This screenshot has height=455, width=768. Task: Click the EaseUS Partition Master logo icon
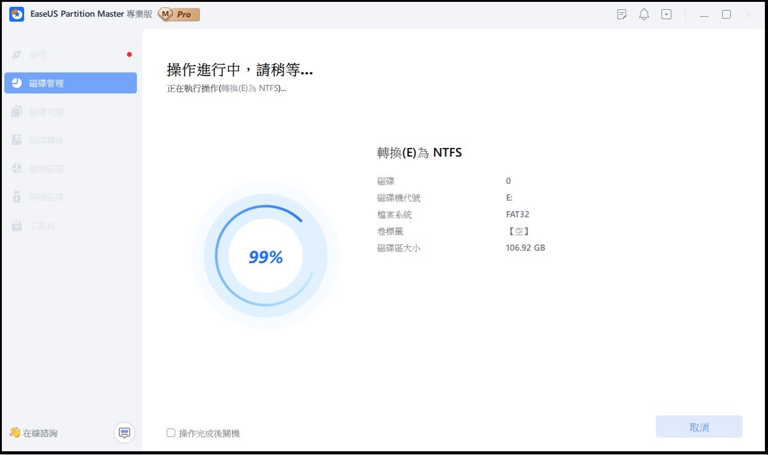(17, 14)
